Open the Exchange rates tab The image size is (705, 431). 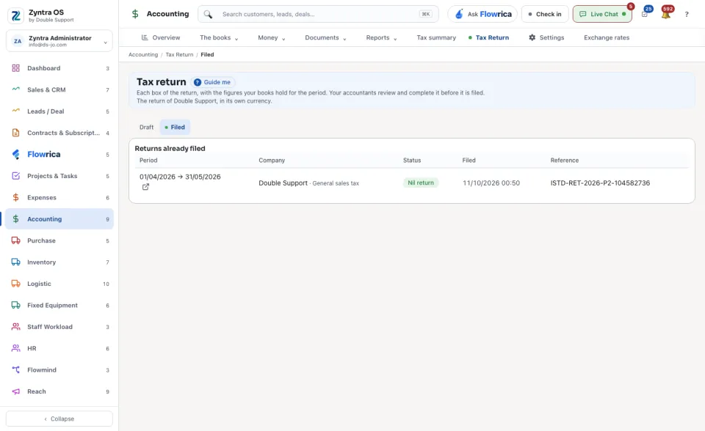[607, 37]
